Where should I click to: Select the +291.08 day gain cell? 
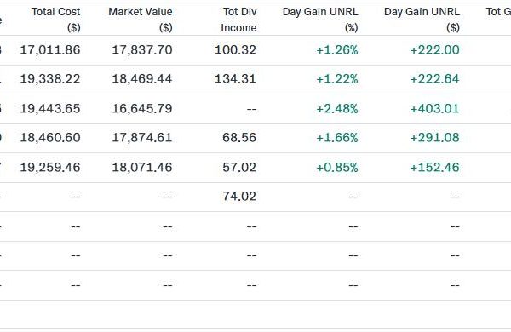tap(434, 138)
